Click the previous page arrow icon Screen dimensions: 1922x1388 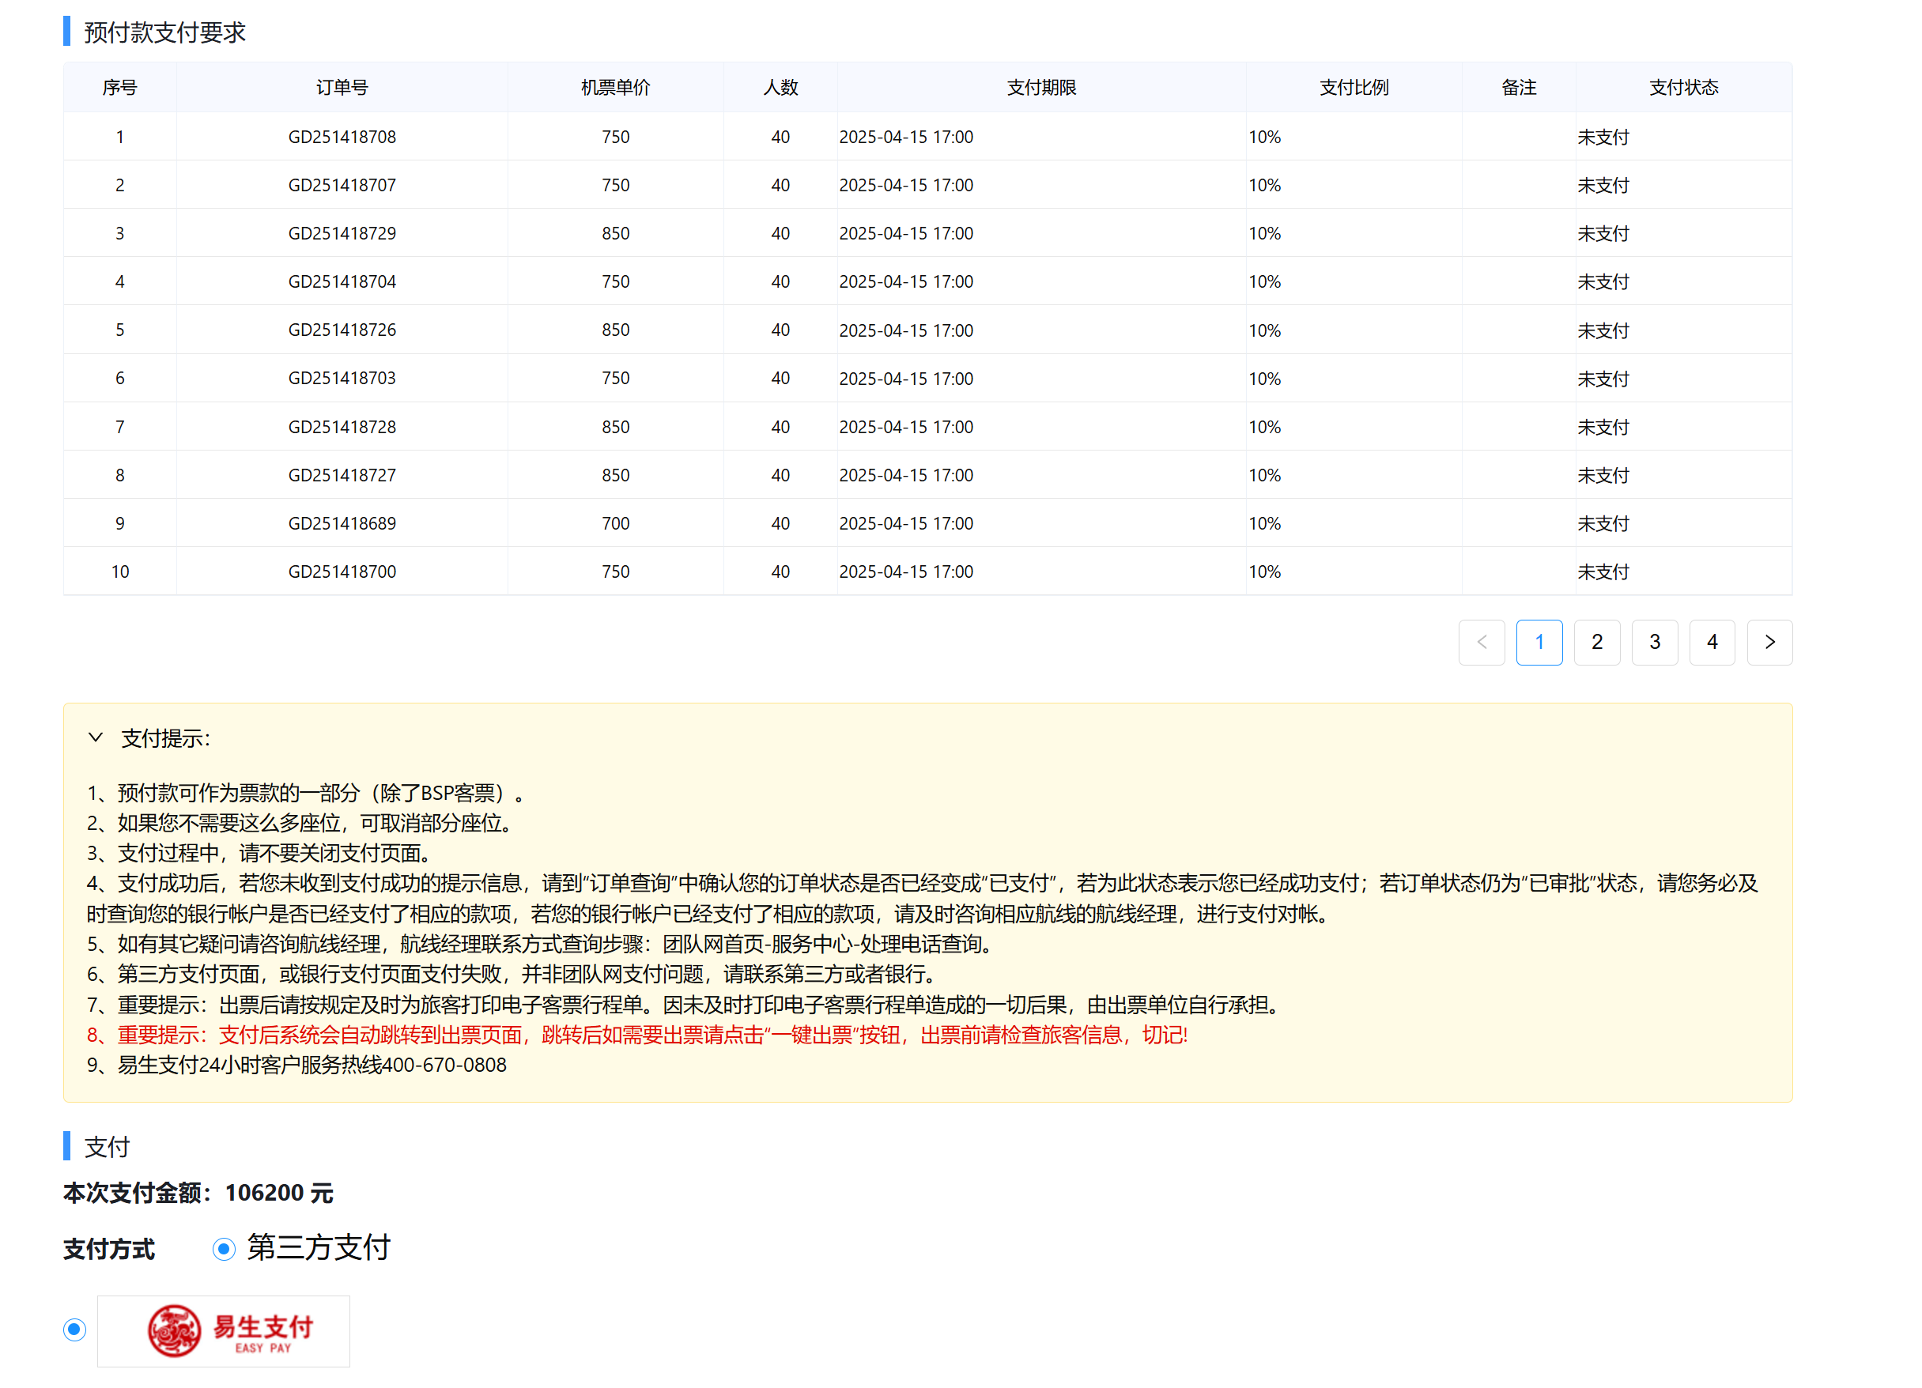pos(1481,642)
